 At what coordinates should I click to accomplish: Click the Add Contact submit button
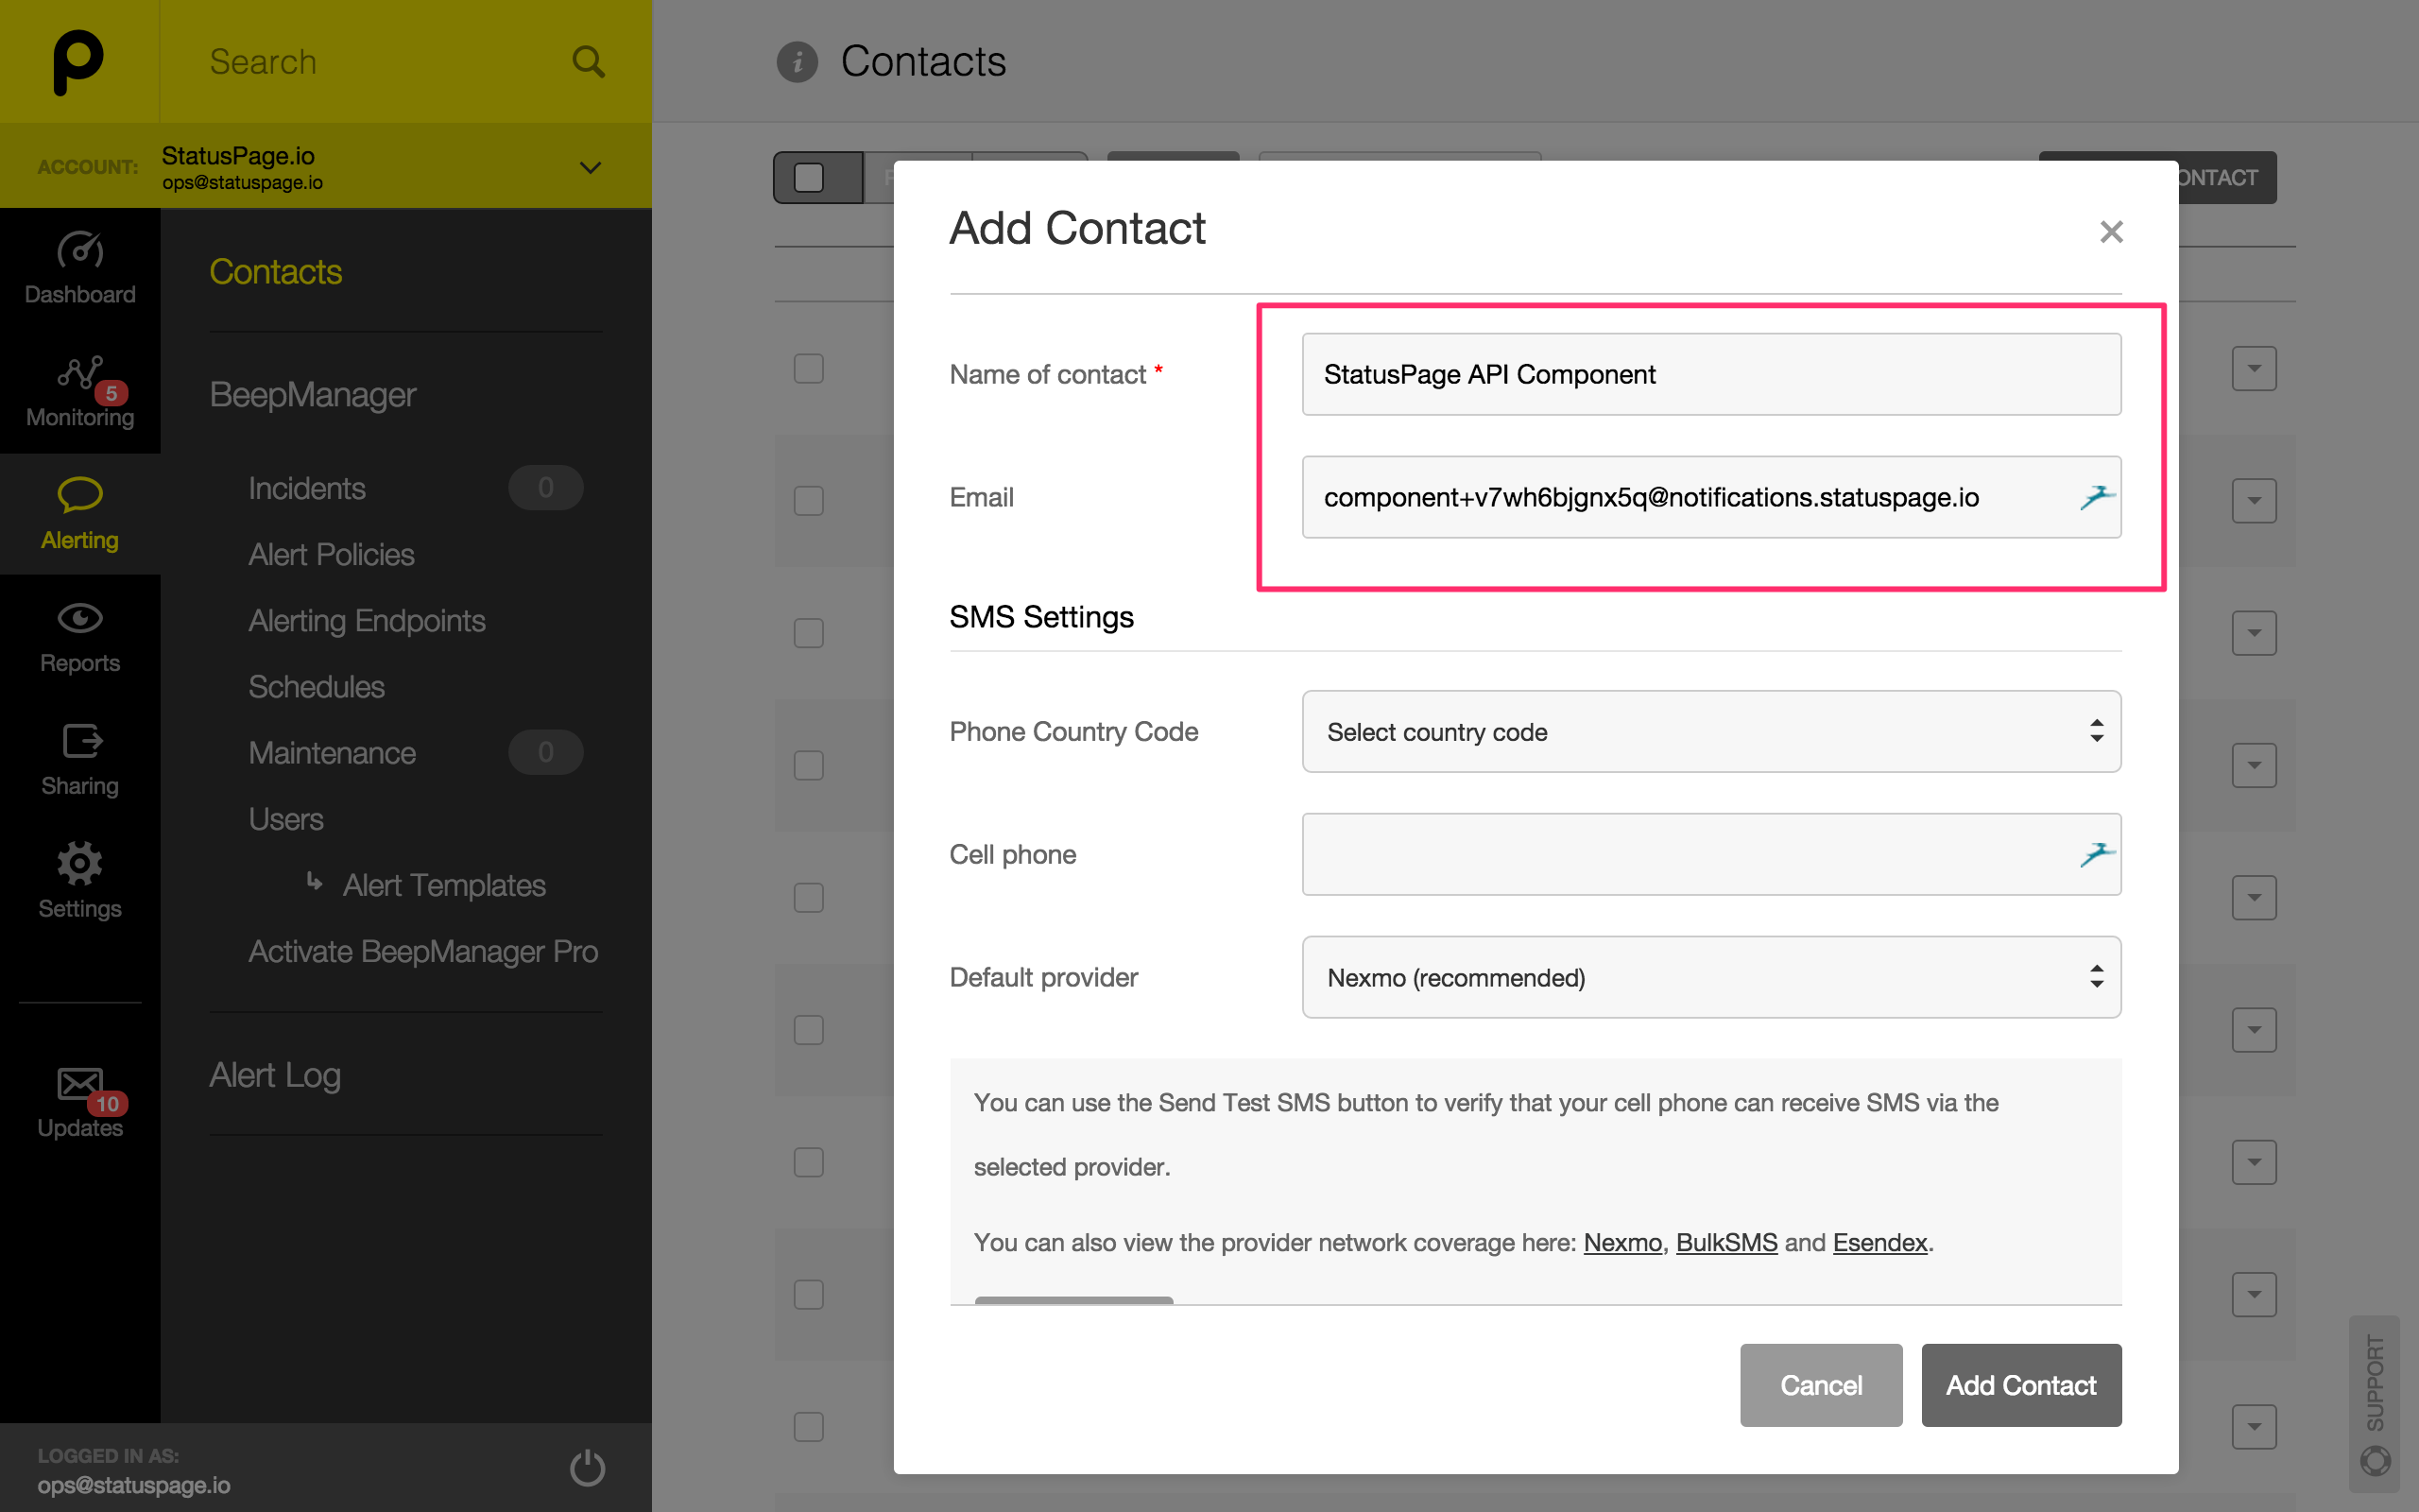point(2020,1385)
